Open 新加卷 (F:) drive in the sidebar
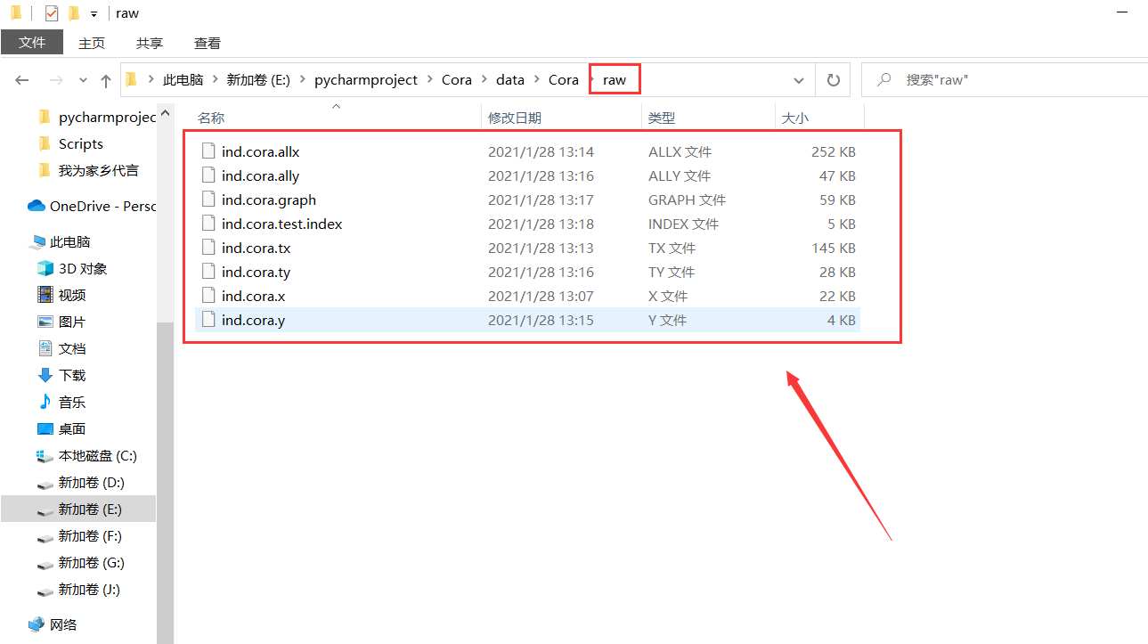The image size is (1148, 644). pos(90,536)
